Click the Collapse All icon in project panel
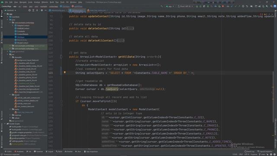 (x=37, y=10)
